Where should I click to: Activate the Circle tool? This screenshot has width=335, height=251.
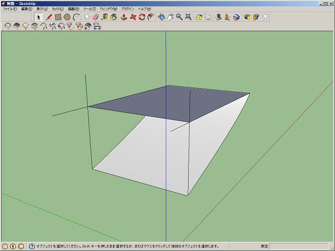click(x=67, y=17)
